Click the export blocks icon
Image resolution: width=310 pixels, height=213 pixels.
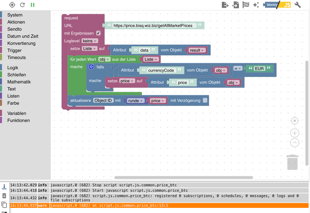coord(225,5)
